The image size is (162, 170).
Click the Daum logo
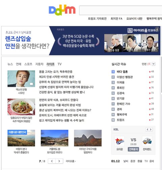tap(62, 10)
